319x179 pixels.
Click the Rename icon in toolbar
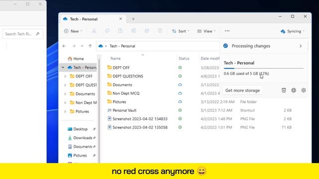[x=134, y=31]
